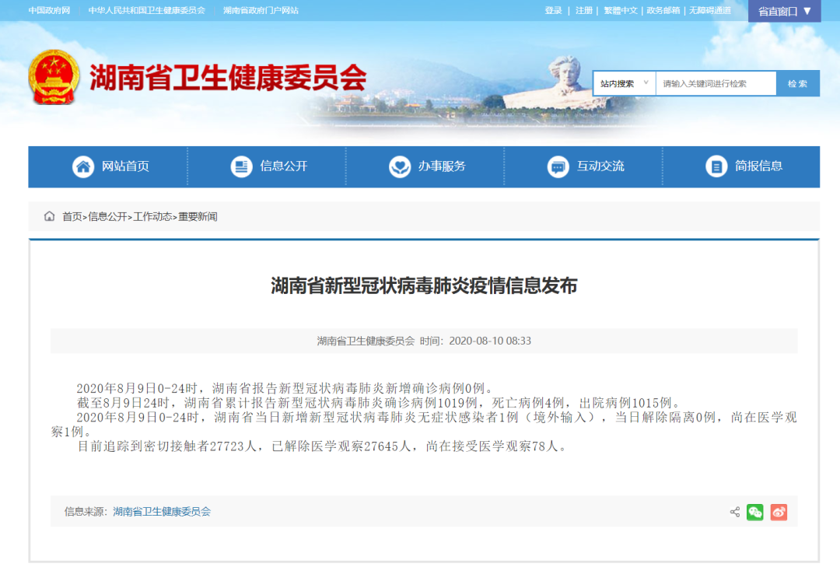The image size is (840, 574).
Task: Select the 互动交流 chat bubble icon
Action: pyautogui.click(x=557, y=166)
